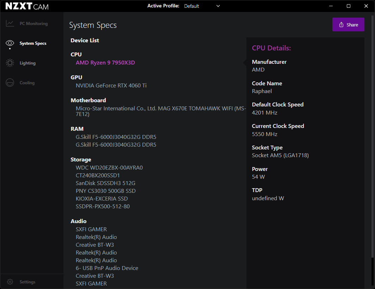375x289 pixels.
Task: Maximize the NZXT CAM window
Action: pyautogui.click(x=349, y=6)
